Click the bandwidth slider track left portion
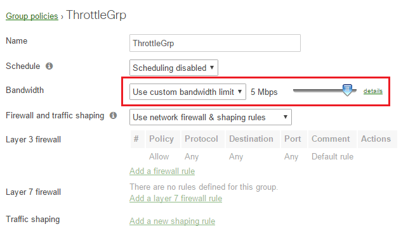408x236 pixels. (317, 90)
